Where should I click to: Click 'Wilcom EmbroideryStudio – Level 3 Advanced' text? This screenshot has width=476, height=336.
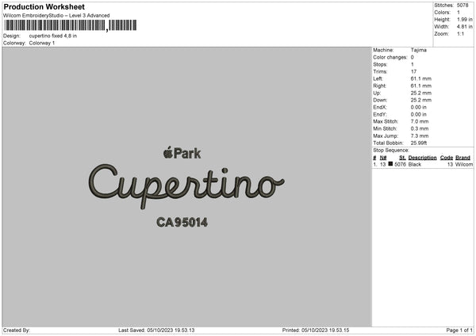pos(56,16)
